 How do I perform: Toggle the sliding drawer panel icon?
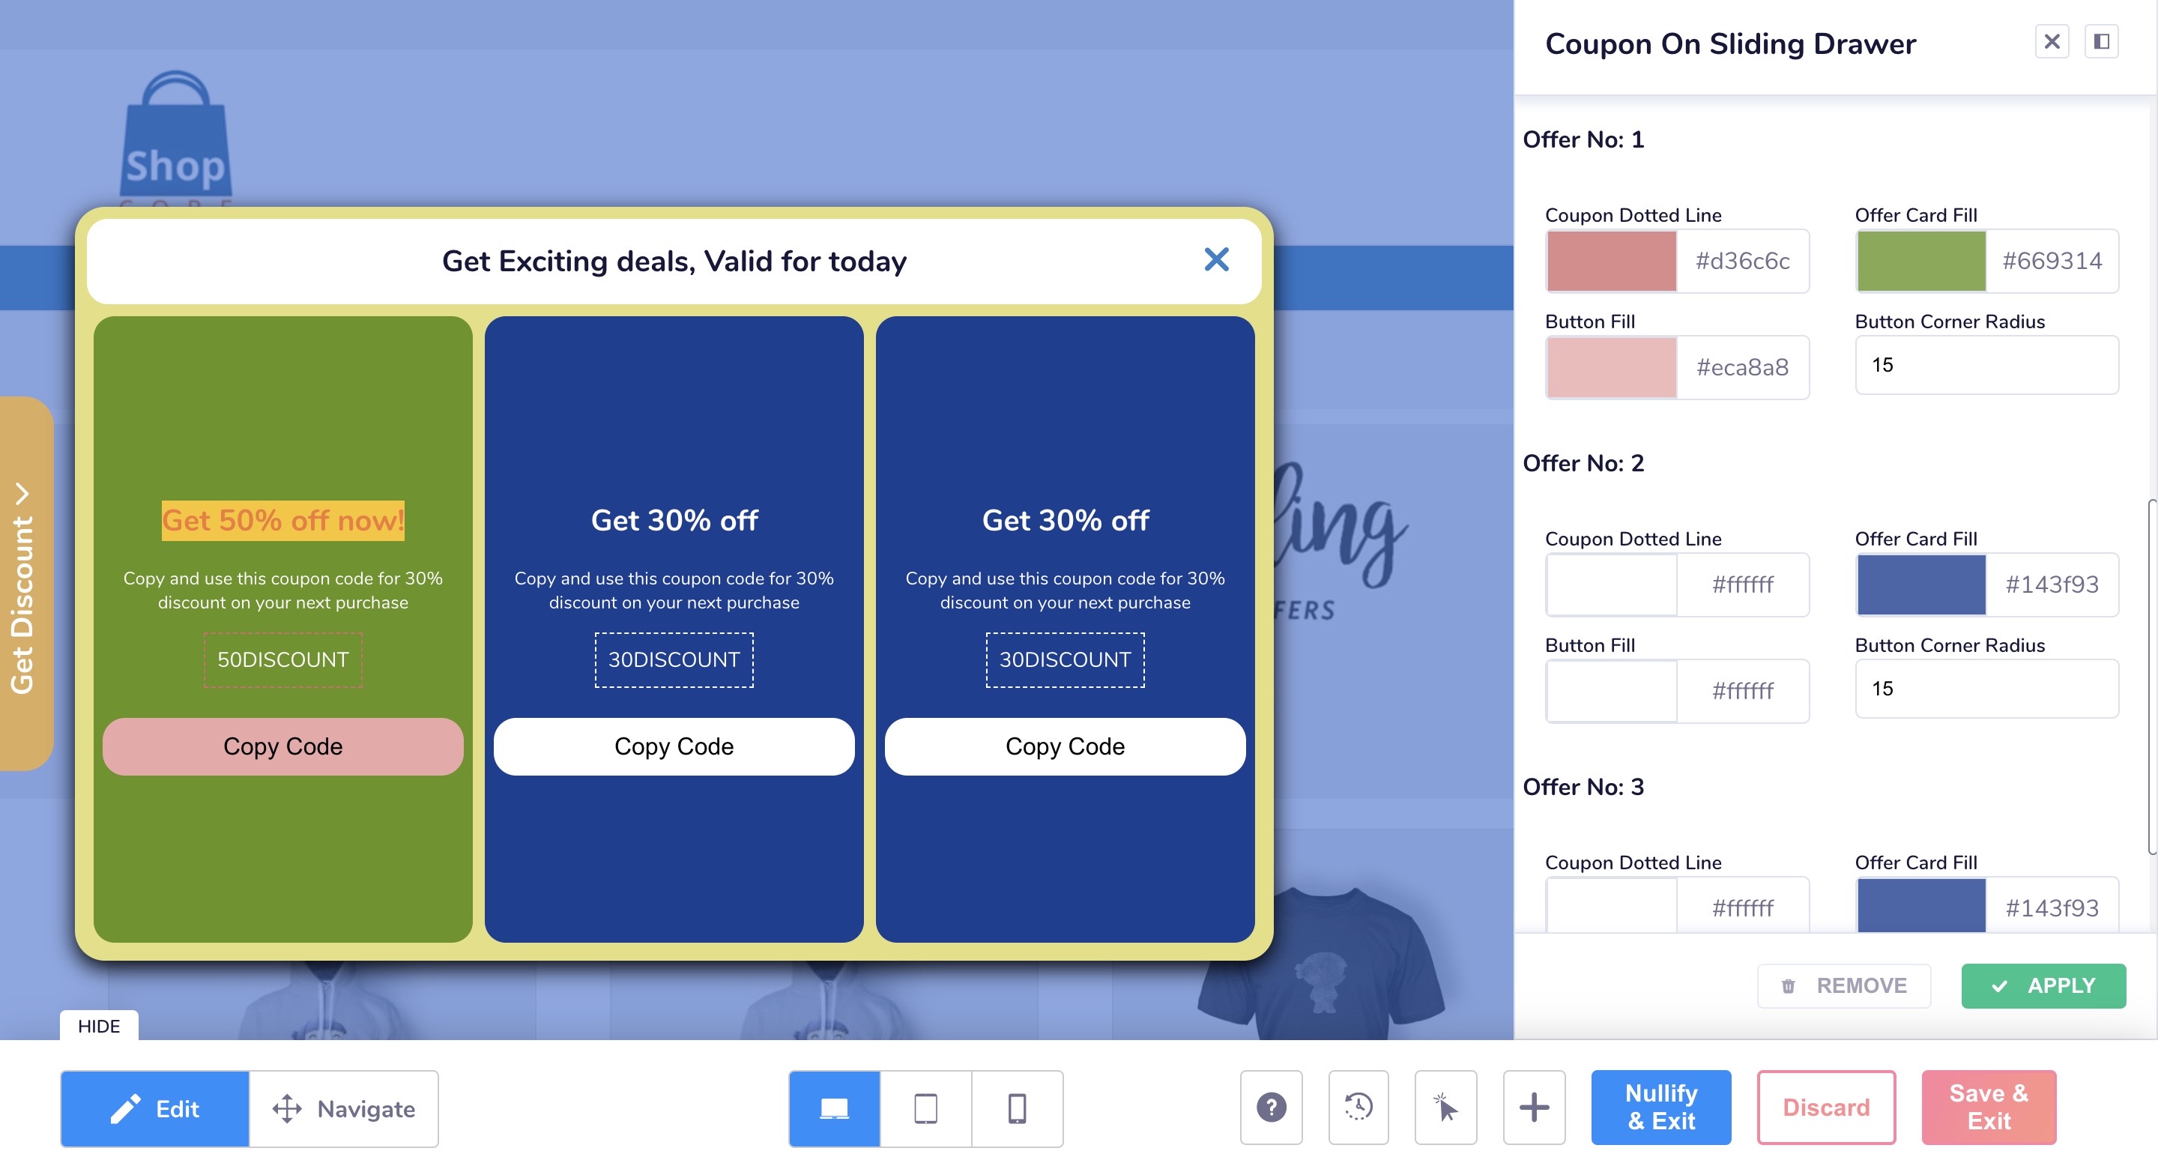2102,40
